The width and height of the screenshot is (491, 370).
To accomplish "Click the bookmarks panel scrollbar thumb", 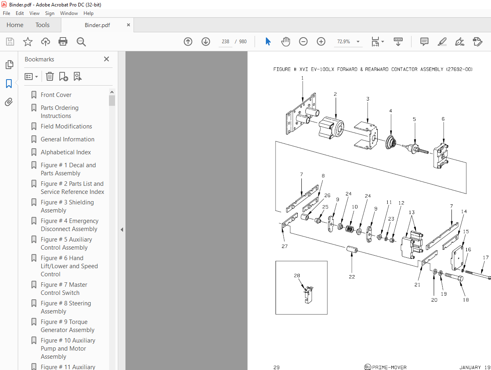I will coord(112,100).
